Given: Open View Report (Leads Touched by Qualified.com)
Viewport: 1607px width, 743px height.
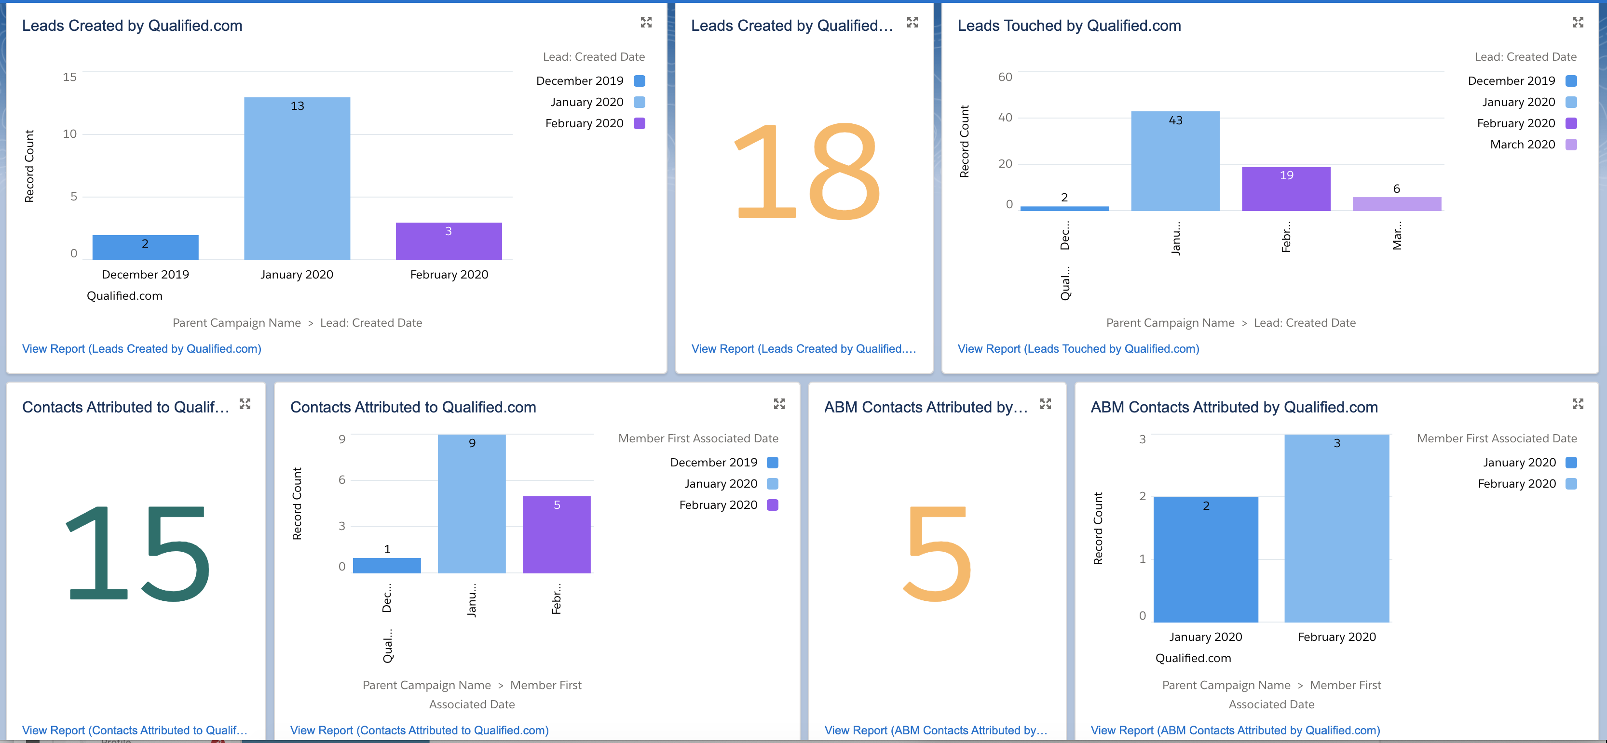Looking at the screenshot, I should click(1078, 349).
